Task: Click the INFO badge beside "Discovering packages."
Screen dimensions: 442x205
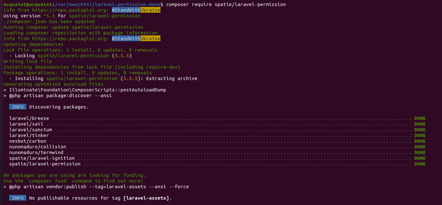Action: pyautogui.click(x=18, y=107)
